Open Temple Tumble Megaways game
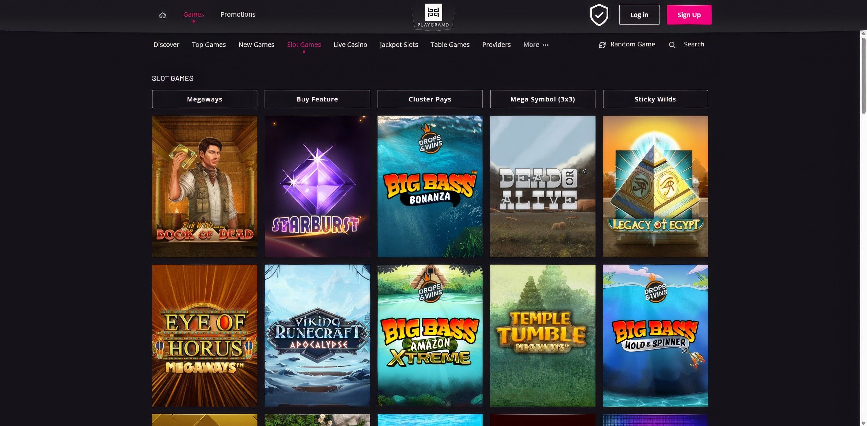Image resolution: width=867 pixels, height=426 pixels. coord(543,336)
